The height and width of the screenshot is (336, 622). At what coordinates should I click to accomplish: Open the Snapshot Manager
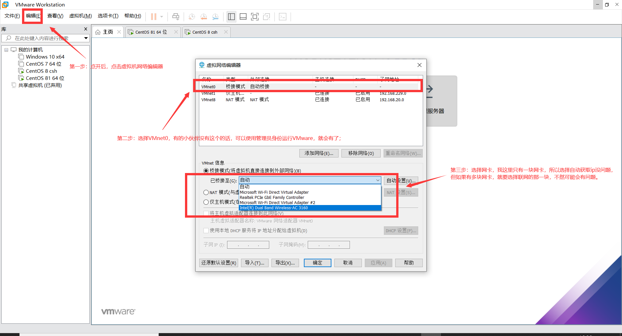[215, 16]
